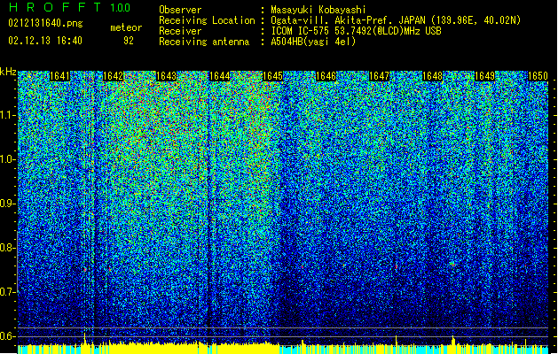Click the 1646 time marker
558x354 pixels.
click(x=326, y=76)
